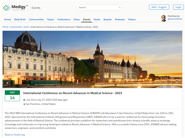
Task: Focus the Search input field
Action: coord(100,8)
